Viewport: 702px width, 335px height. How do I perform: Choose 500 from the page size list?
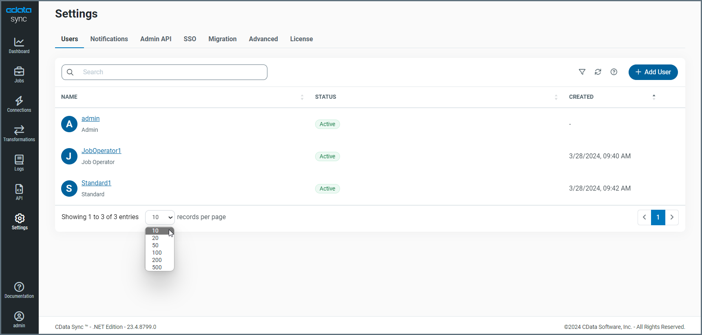pos(157,268)
